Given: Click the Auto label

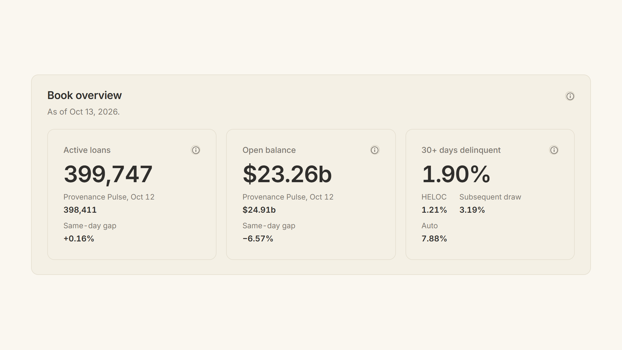Looking at the screenshot, I should pos(429,226).
